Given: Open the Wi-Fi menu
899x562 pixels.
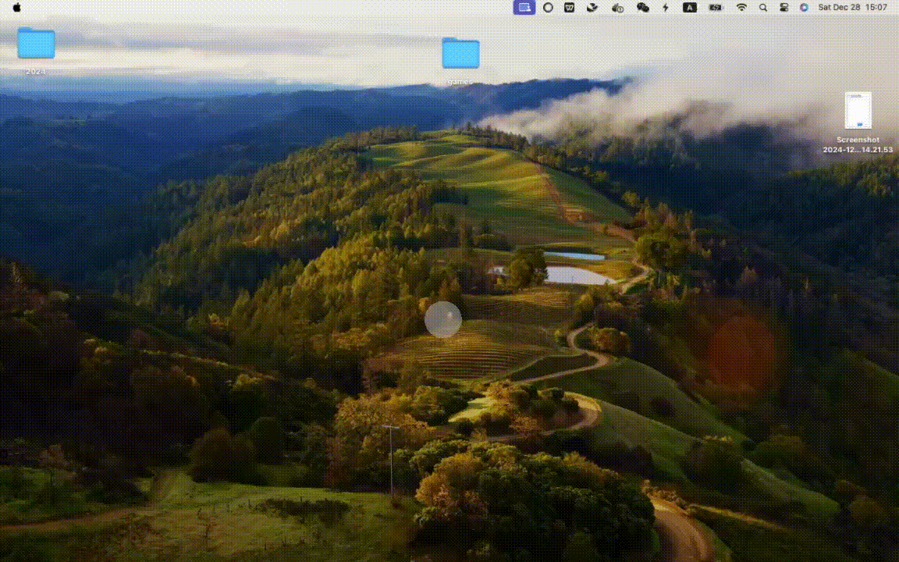Looking at the screenshot, I should pos(741,8).
